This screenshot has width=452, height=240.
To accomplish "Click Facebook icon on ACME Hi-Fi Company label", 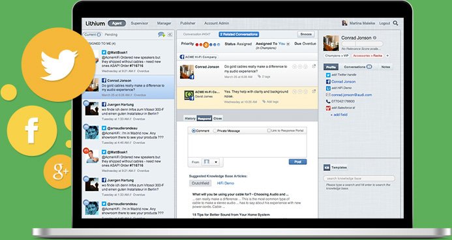I will pyautogui.click(x=182, y=57).
